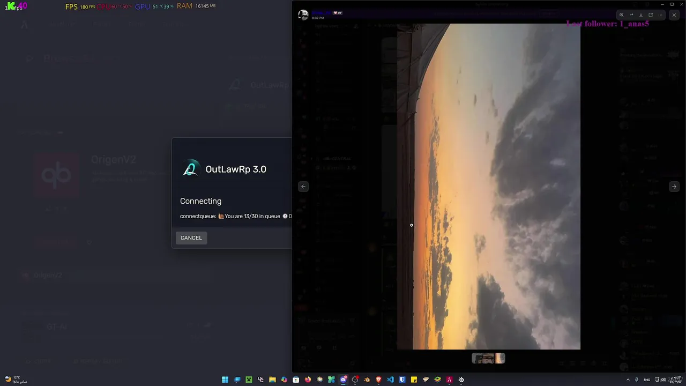Show hidden system tray icons
686x386 pixels.
coord(628,380)
